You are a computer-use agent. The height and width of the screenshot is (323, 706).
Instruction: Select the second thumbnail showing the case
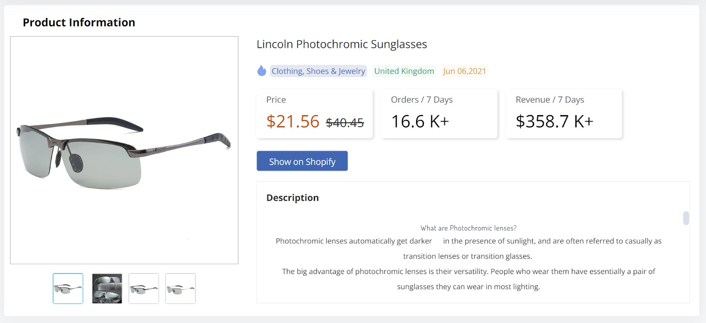[107, 288]
